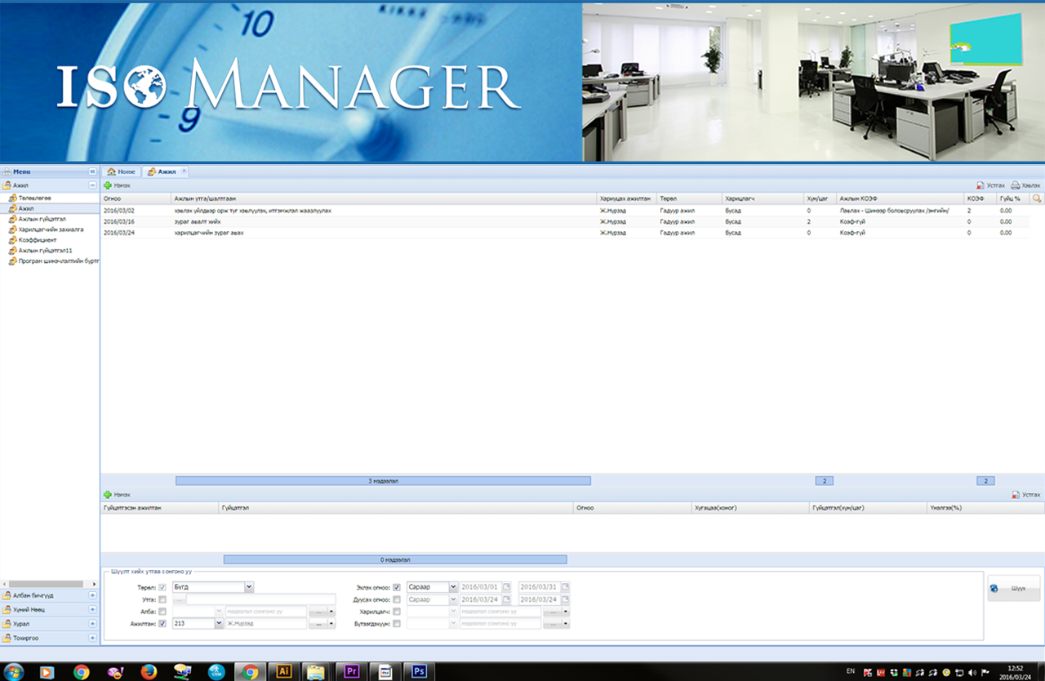Click the Устгах delete icon in the top toolbar

(981, 186)
